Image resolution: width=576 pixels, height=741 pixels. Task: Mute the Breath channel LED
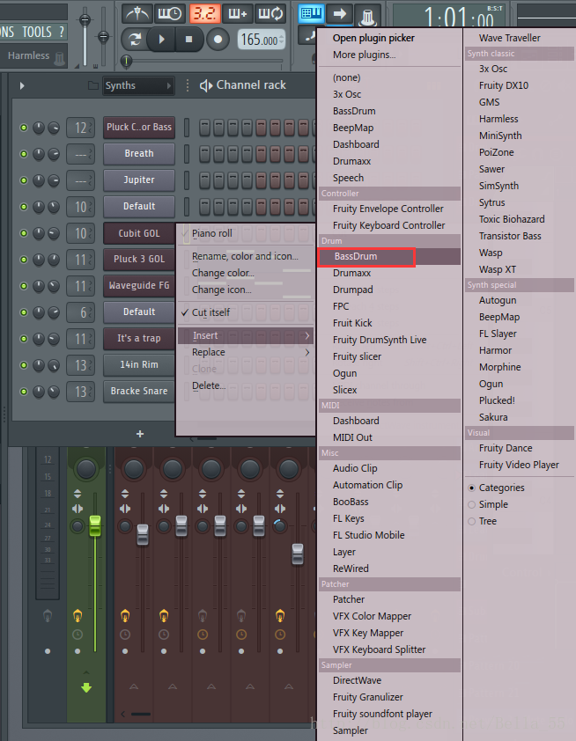click(23, 154)
